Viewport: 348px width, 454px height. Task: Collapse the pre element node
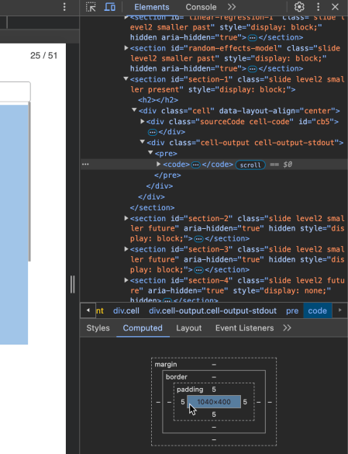(150, 152)
